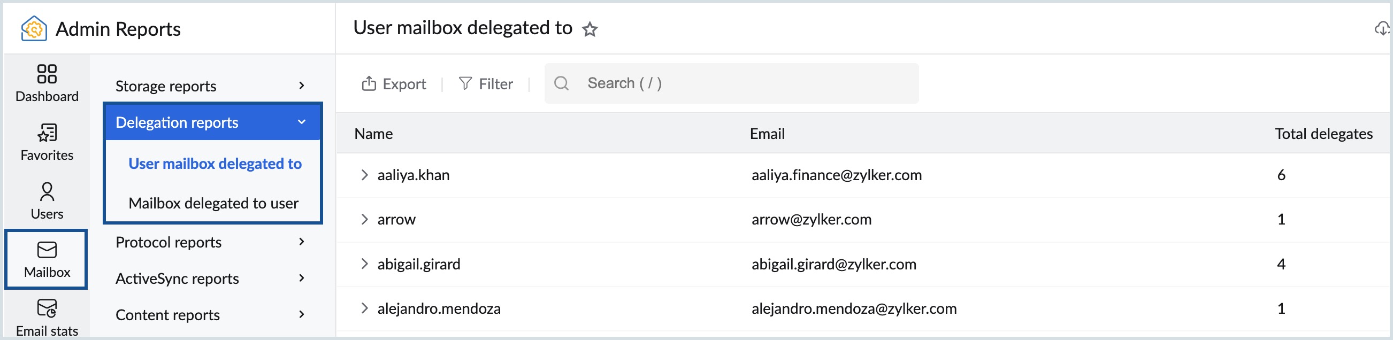Expand the Protocol reports menu
This screenshot has height=340, width=1393.
tap(302, 242)
